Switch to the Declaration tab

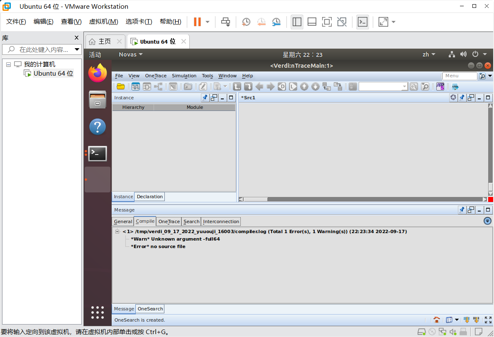coord(149,196)
